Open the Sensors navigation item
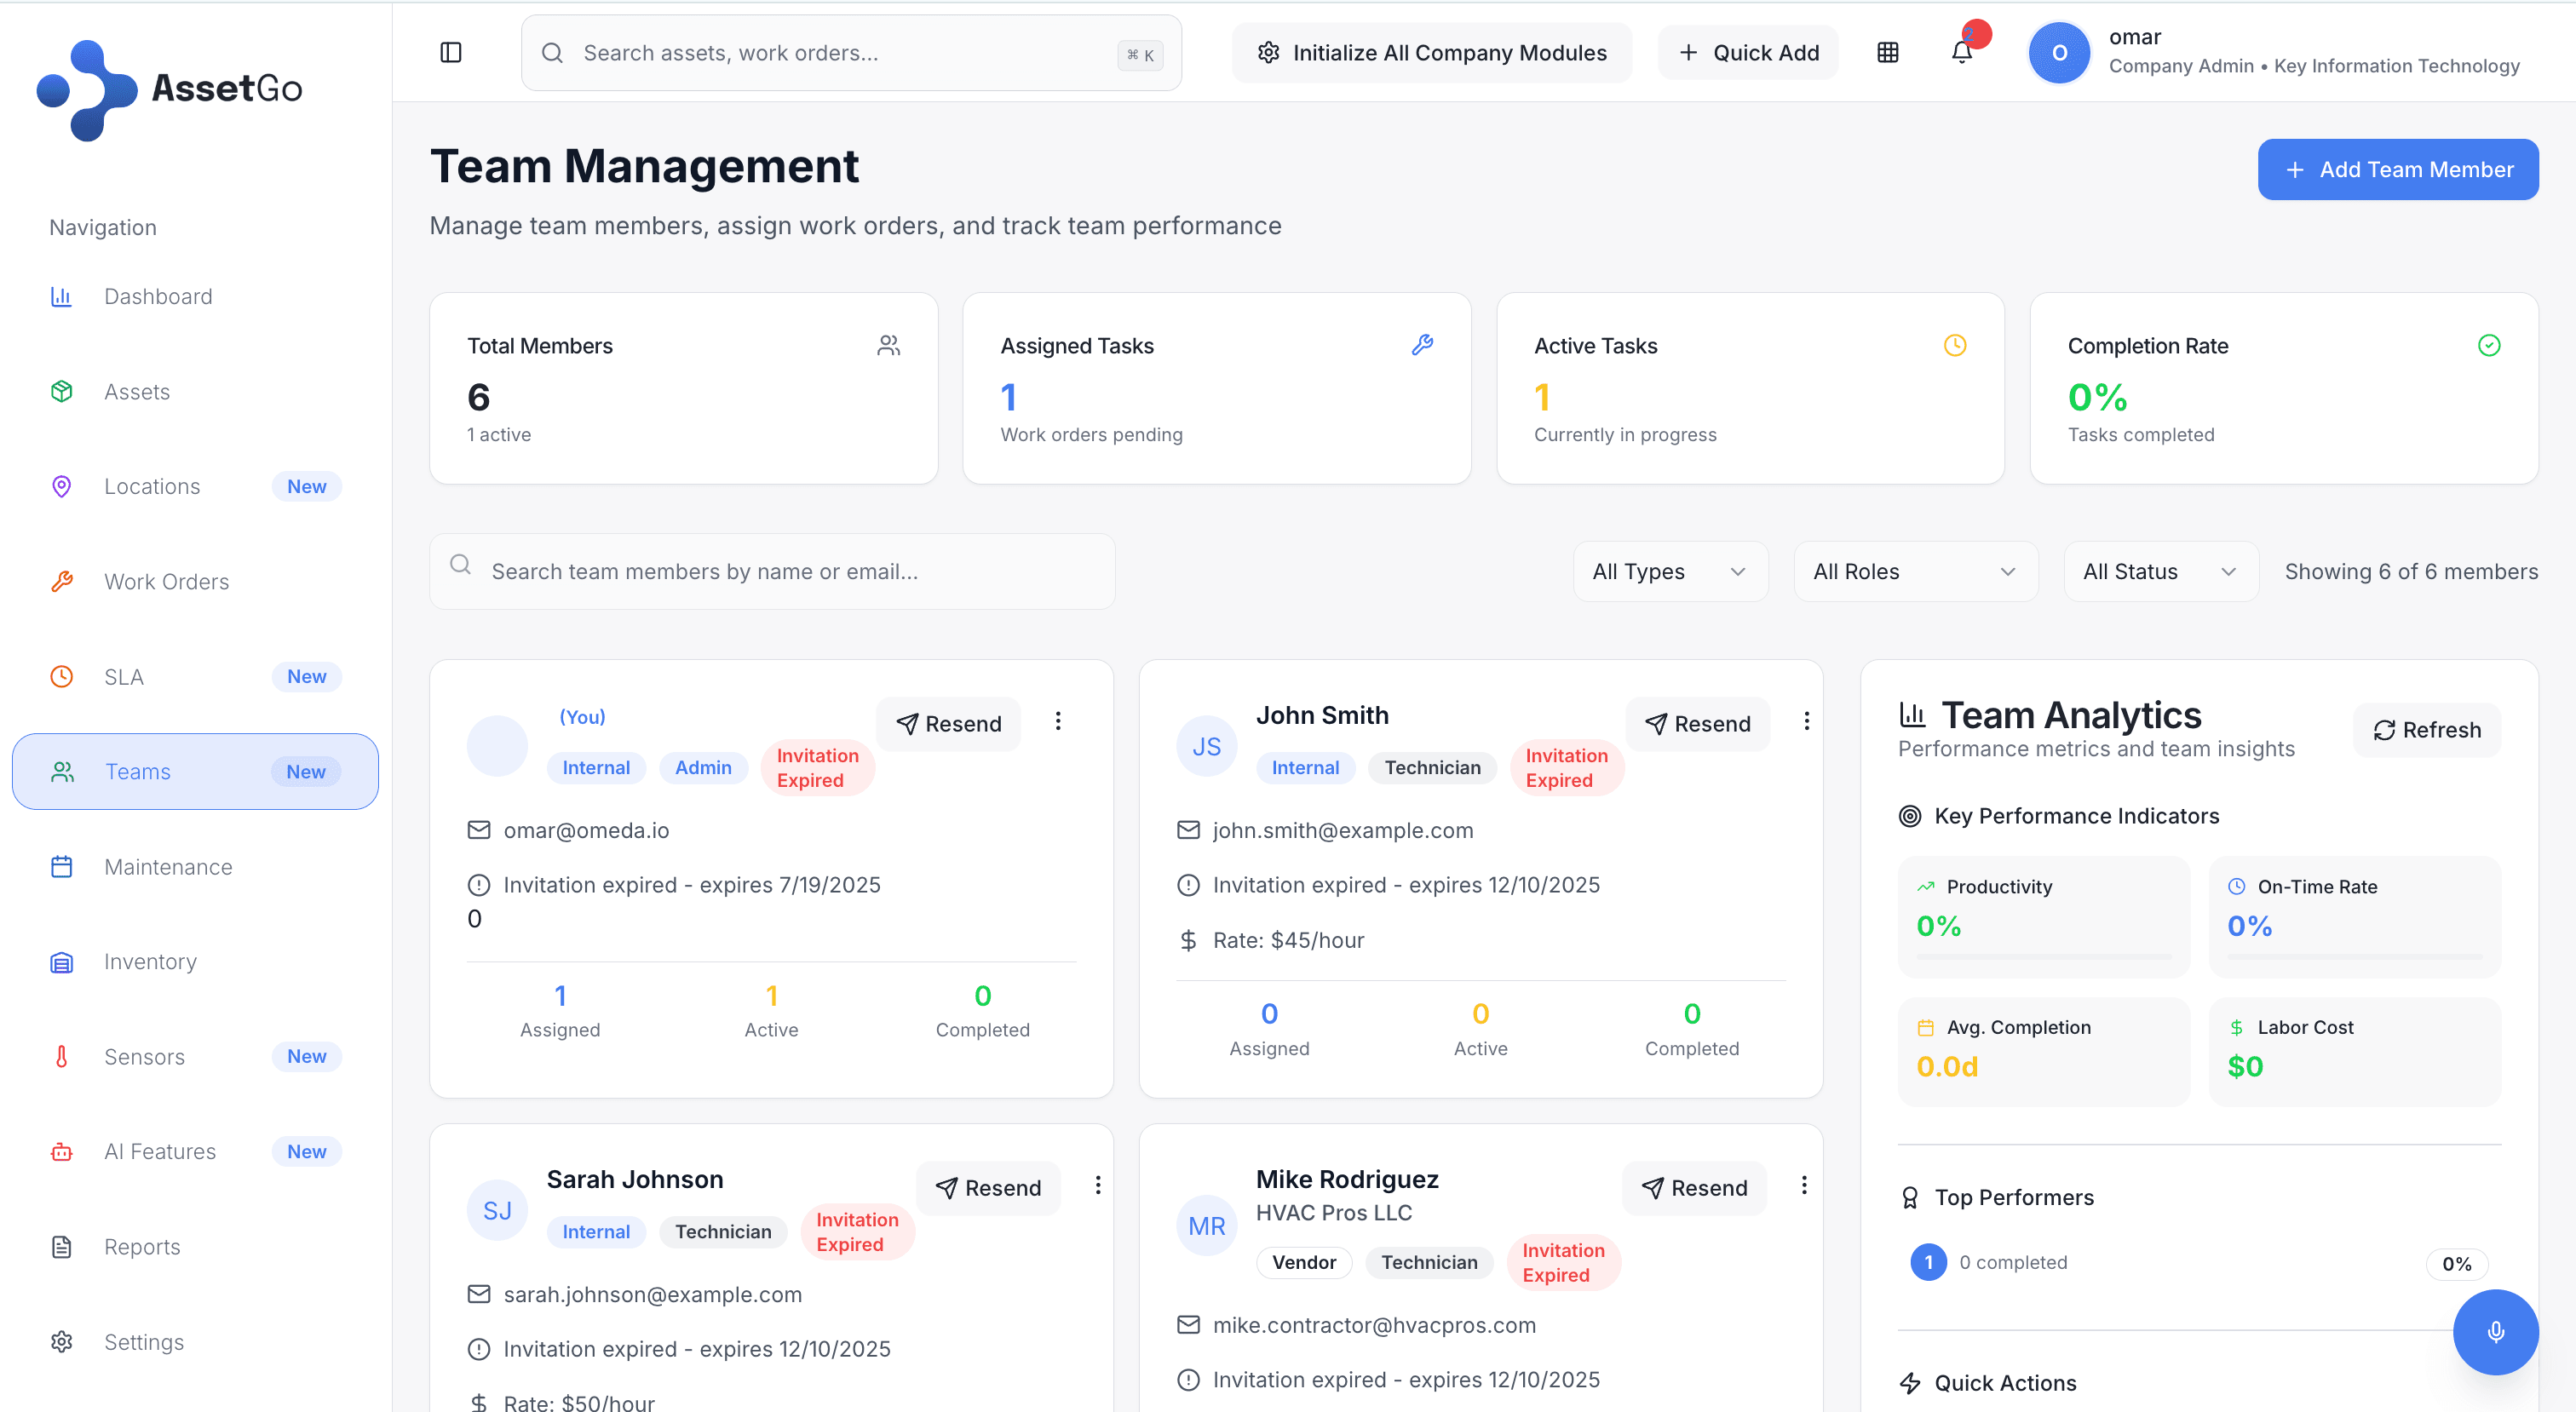The width and height of the screenshot is (2576, 1412). click(195, 1056)
